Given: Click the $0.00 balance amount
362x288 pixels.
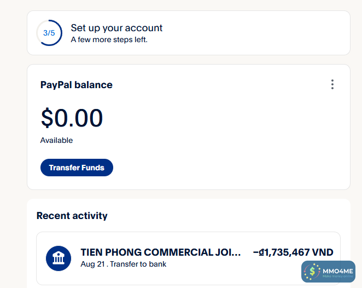Looking at the screenshot, I should point(72,118).
